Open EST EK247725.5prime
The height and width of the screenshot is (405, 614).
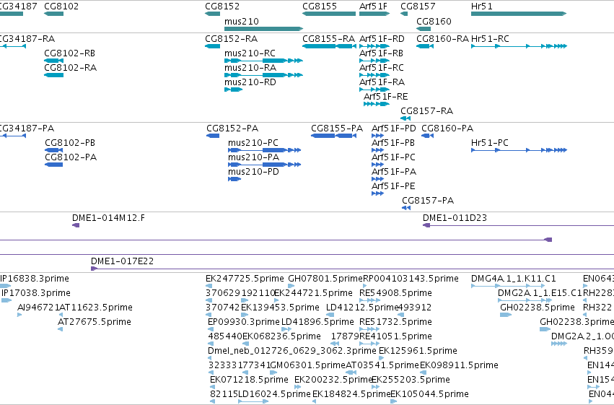[245, 279]
